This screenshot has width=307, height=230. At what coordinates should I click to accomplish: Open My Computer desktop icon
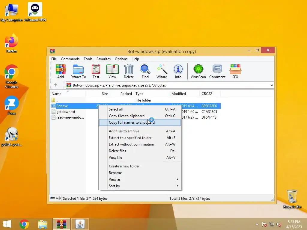point(12,13)
